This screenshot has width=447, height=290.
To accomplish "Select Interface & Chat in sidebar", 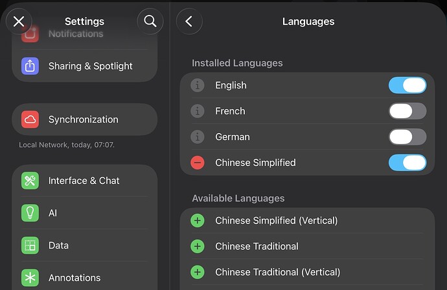I will (x=84, y=181).
